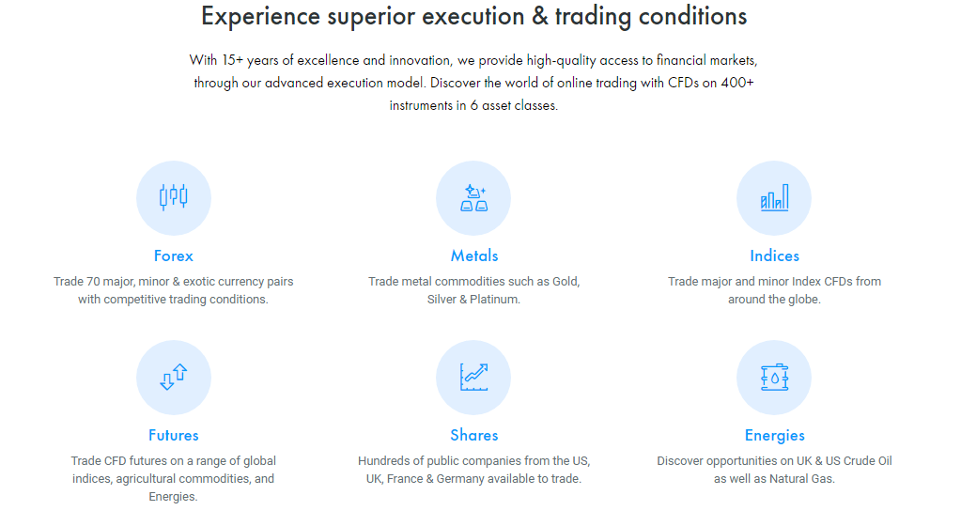
Task: Click the '15+ years of excellence' paragraph
Action: 473,83
